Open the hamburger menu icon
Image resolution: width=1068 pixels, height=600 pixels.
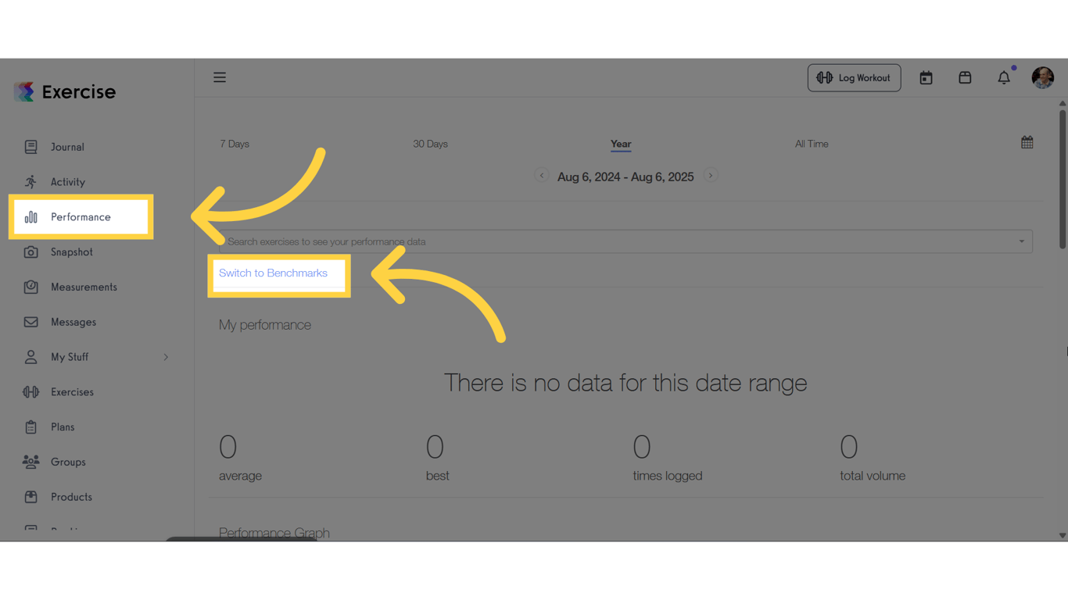point(220,77)
